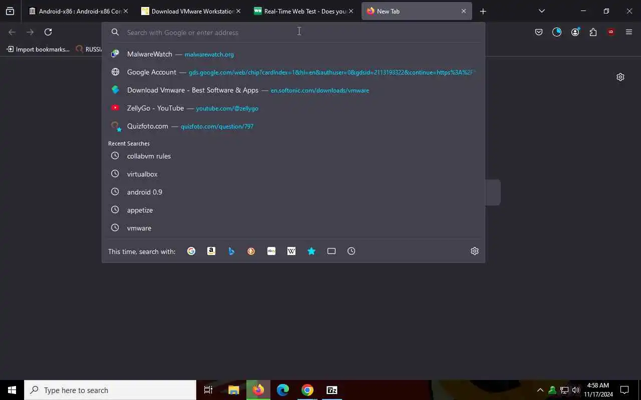Go back one page
The width and height of the screenshot is (641, 400).
pos(12,32)
